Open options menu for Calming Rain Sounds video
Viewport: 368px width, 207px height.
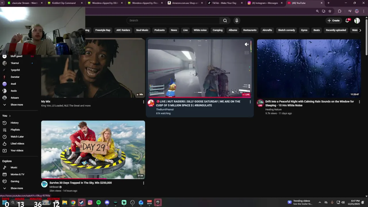359,102
